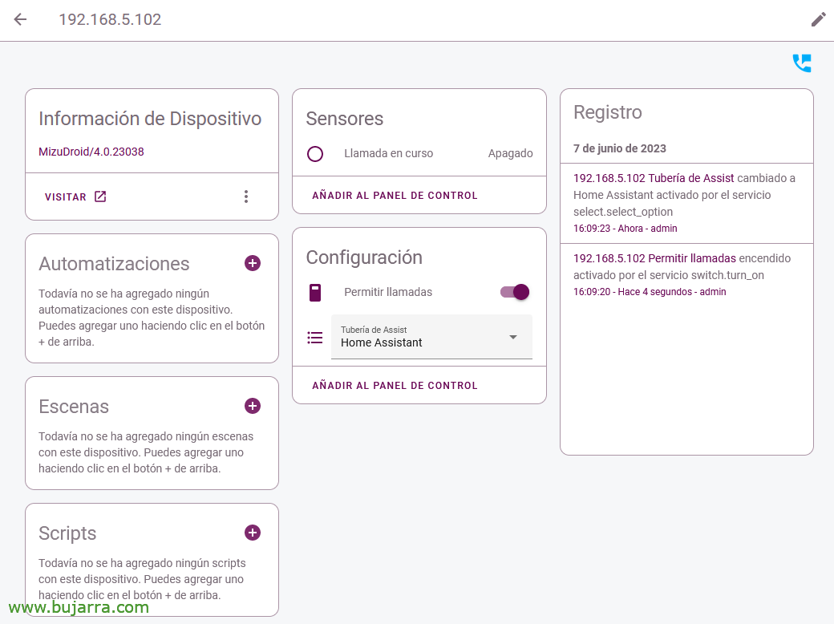
Task: Select the Llamada en curso sensor row
Action: point(419,154)
